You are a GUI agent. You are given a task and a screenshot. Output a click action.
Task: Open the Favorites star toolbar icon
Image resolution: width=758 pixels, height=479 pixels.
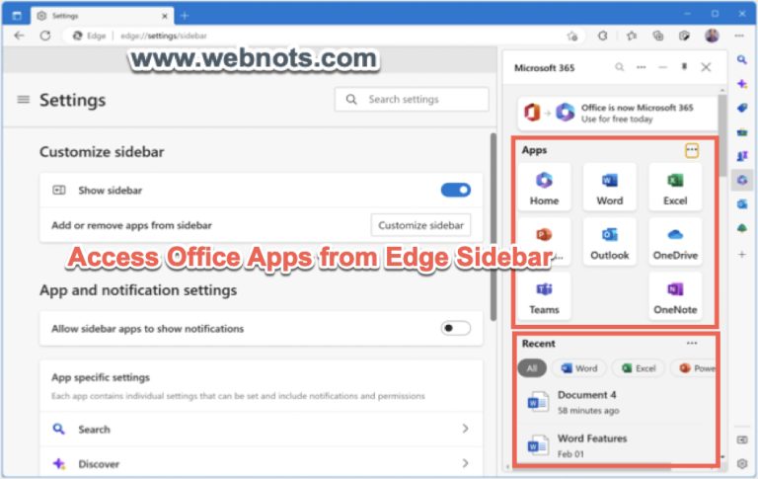632,36
